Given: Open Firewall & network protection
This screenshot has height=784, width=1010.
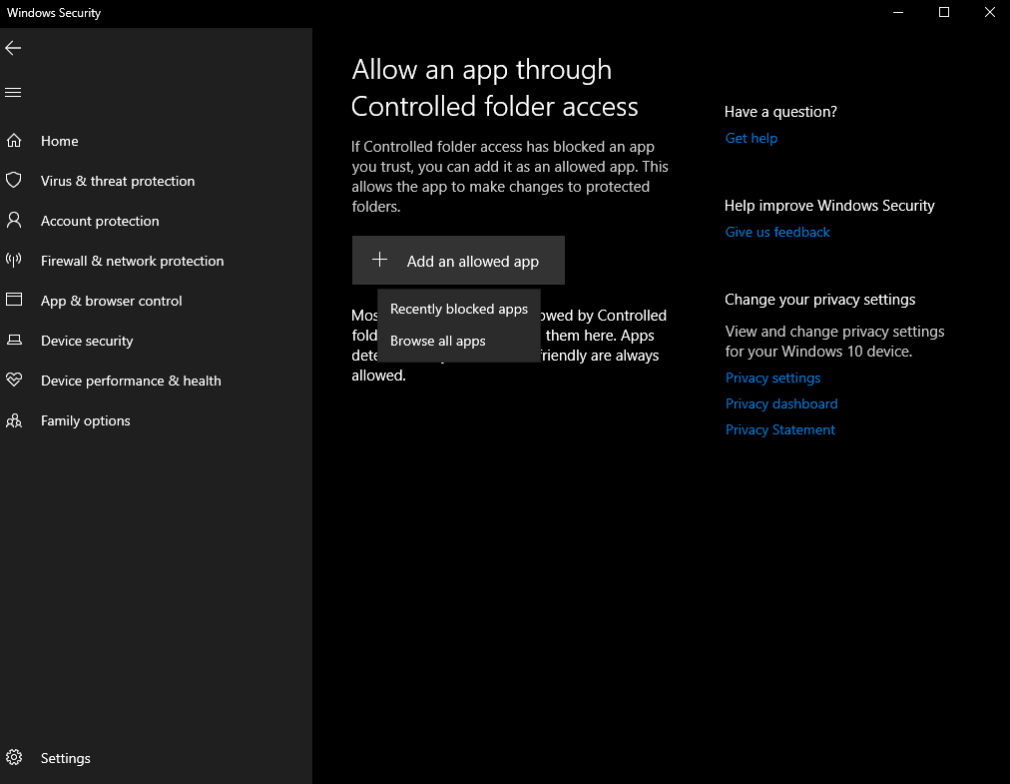Looking at the screenshot, I should click(132, 261).
